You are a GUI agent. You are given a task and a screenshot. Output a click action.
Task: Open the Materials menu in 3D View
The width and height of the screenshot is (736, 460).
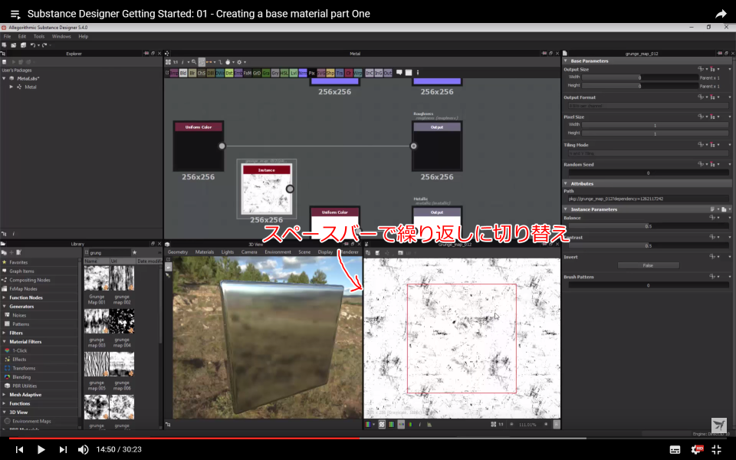205,252
